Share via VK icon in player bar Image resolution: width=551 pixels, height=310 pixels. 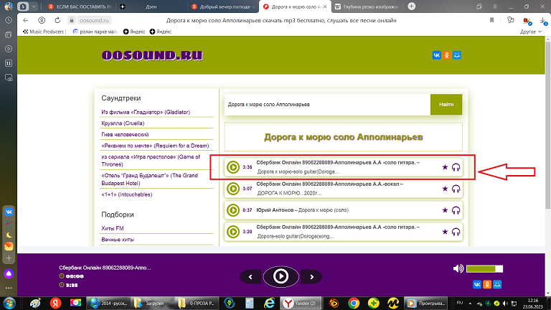pyautogui.click(x=477, y=284)
